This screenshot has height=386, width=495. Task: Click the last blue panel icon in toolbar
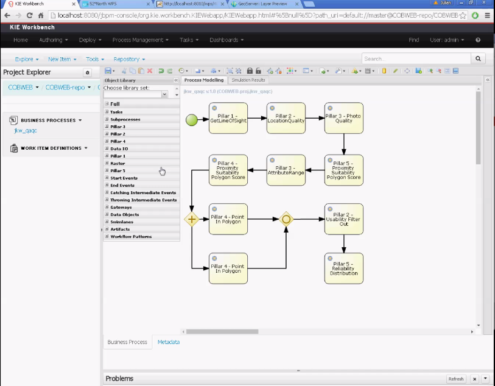pyautogui.click(x=455, y=71)
